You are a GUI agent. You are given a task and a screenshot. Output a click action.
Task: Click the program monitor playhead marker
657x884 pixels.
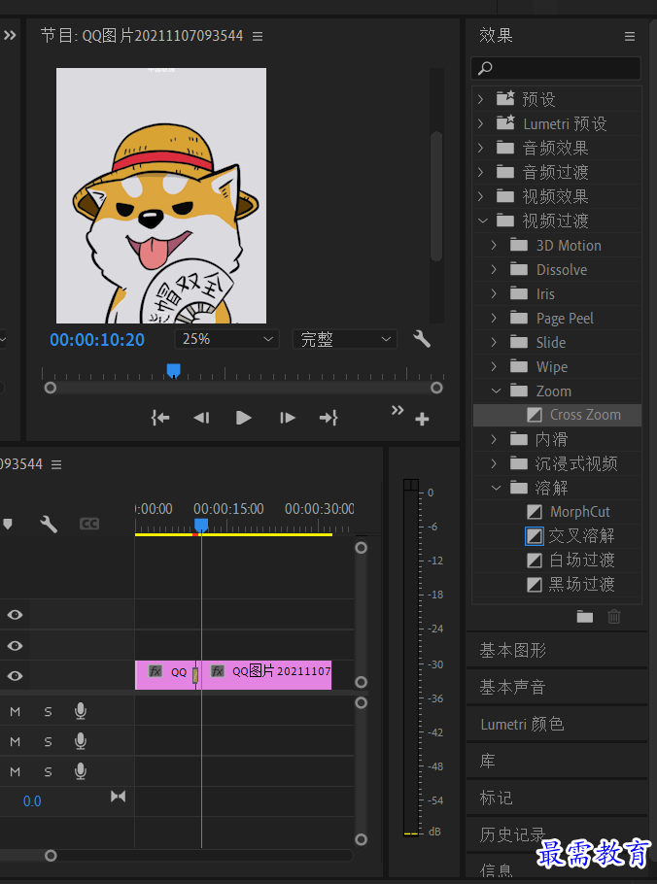click(x=174, y=370)
